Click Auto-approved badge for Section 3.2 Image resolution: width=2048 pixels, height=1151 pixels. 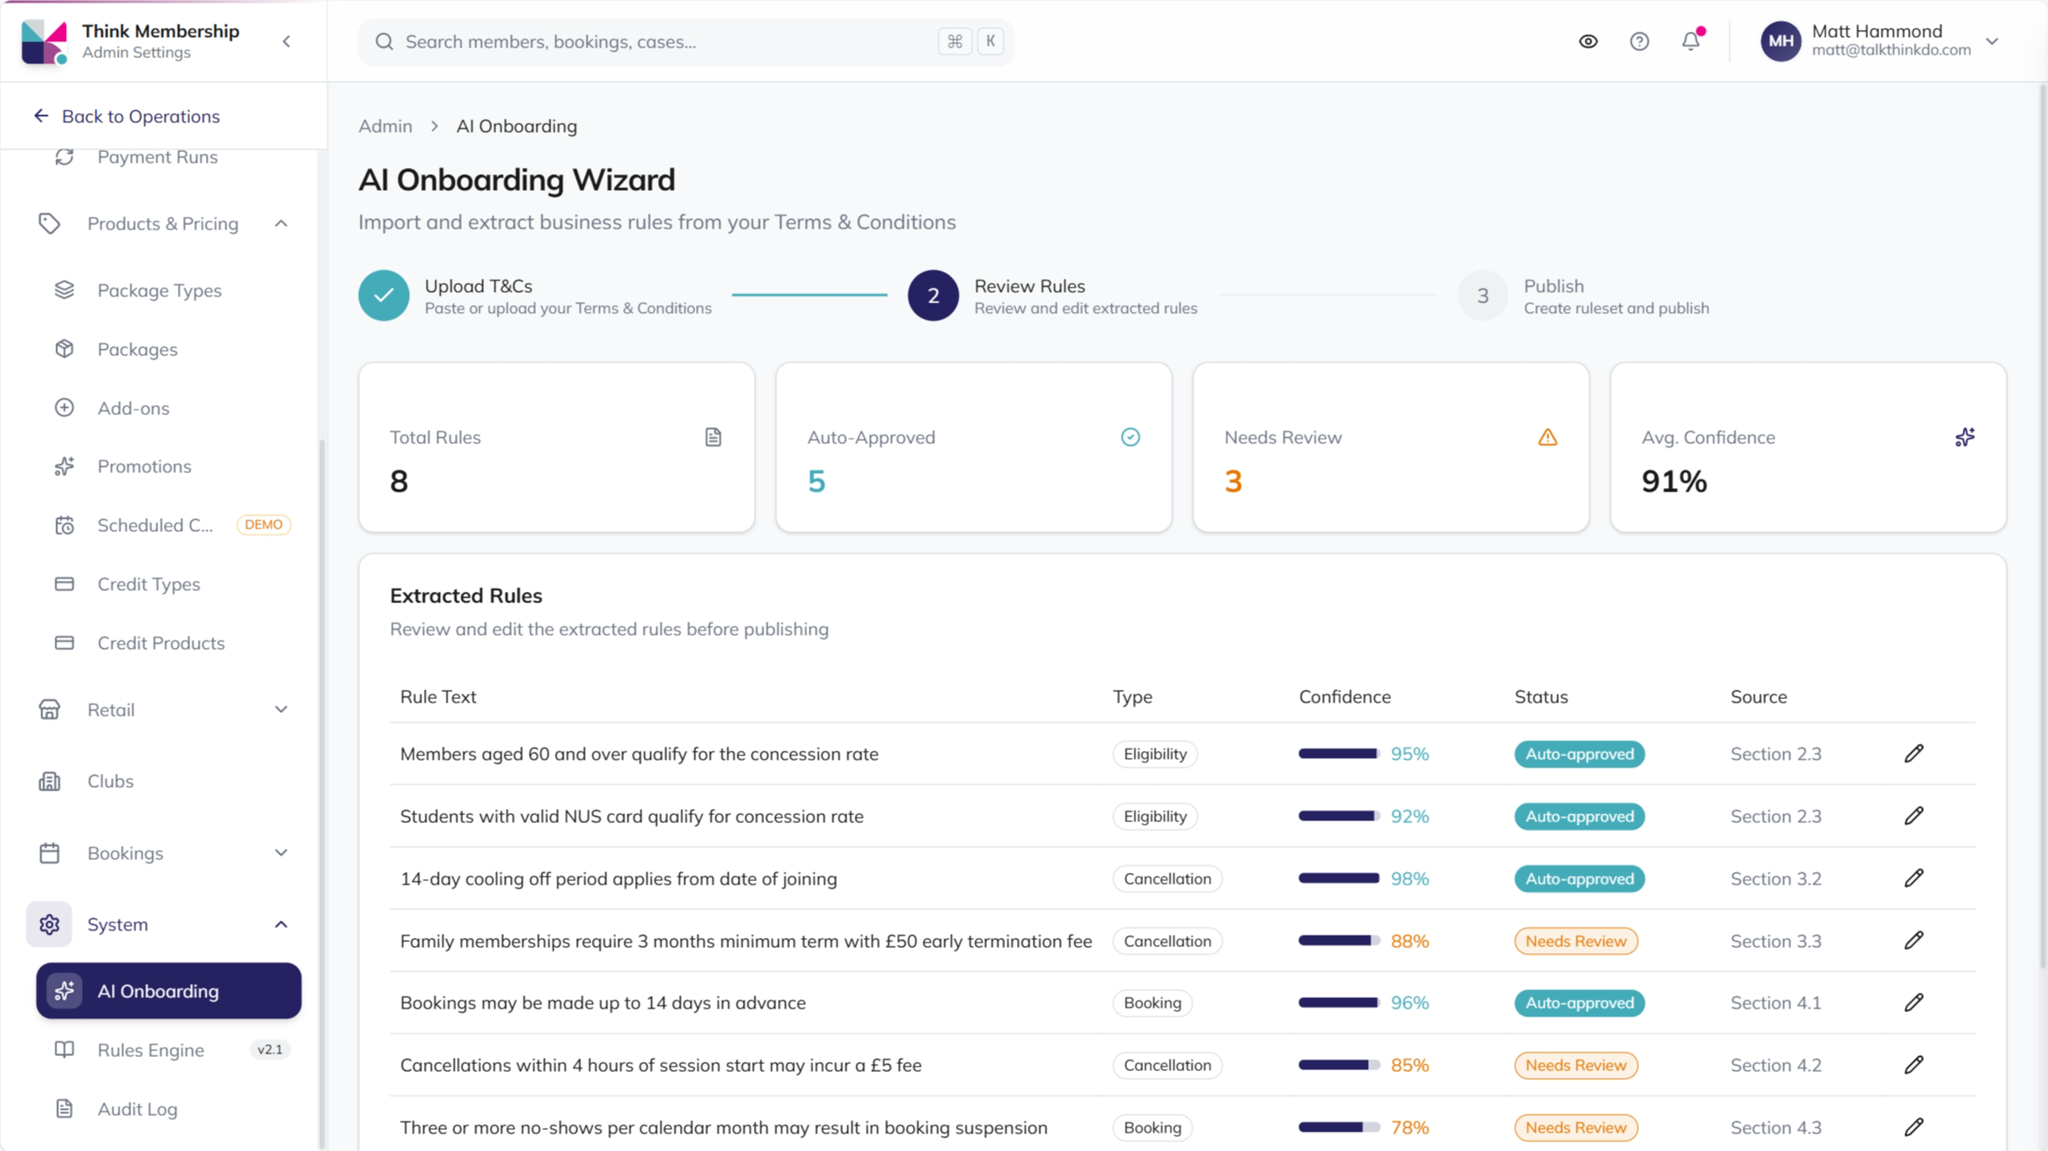point(1579,878)
